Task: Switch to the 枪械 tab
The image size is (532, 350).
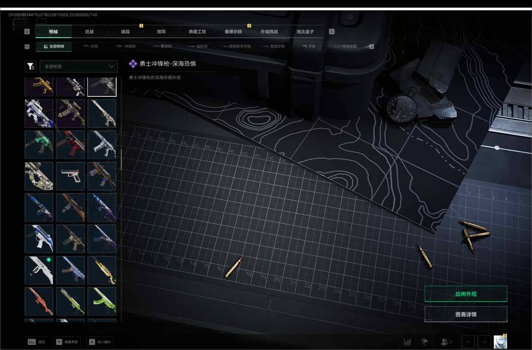Action: [53, 31]
